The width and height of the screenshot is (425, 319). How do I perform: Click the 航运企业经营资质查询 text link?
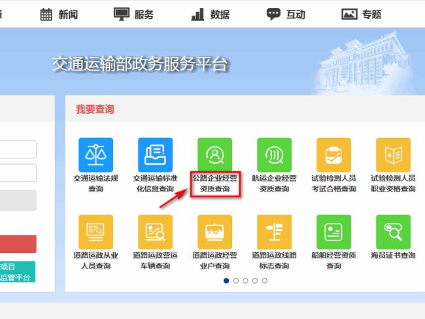[274, 184]
